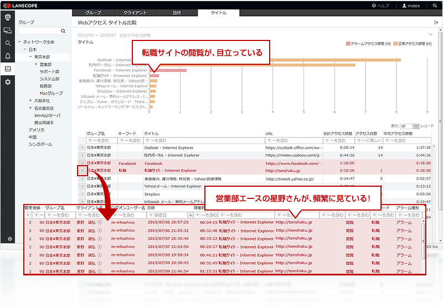Viewport: 443px width, 307px height.
Task: Toggle アラームアクセス時間 legend swatch
Action: click(x=348, y=44)
